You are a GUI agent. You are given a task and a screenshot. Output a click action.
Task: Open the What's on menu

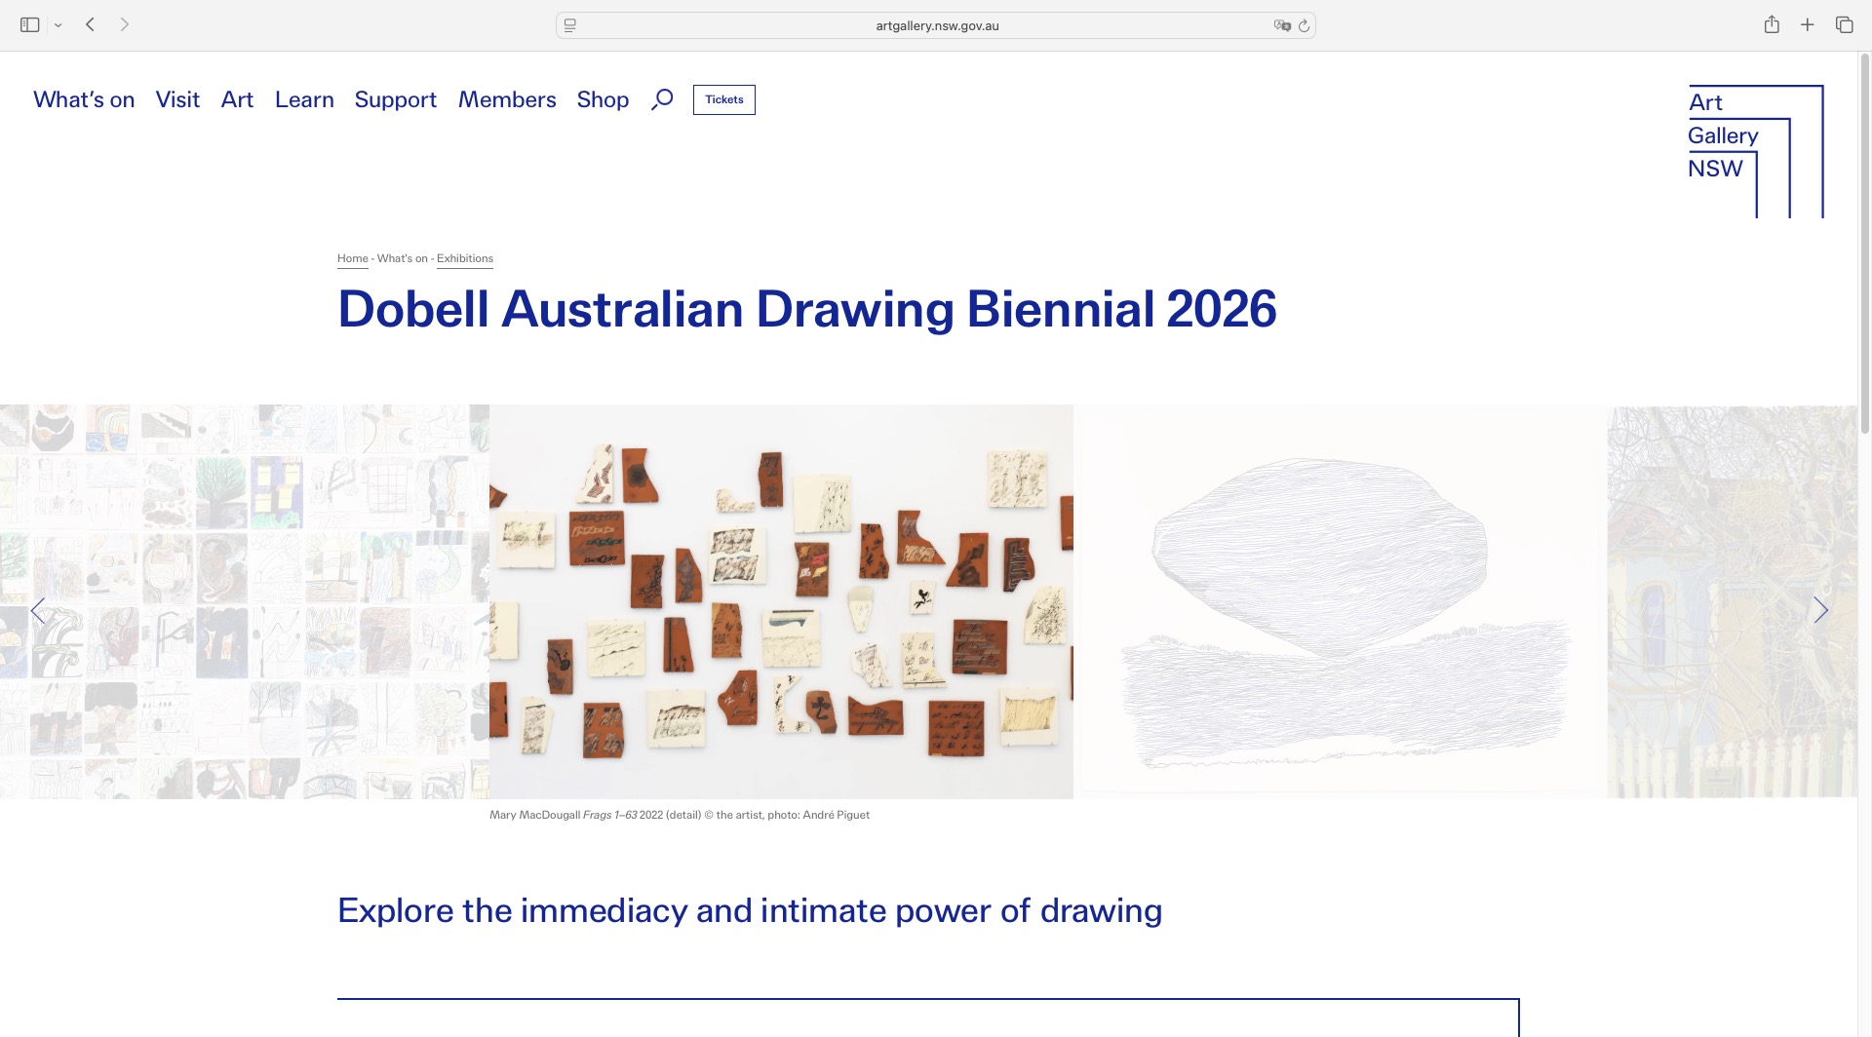click(84, 99)
